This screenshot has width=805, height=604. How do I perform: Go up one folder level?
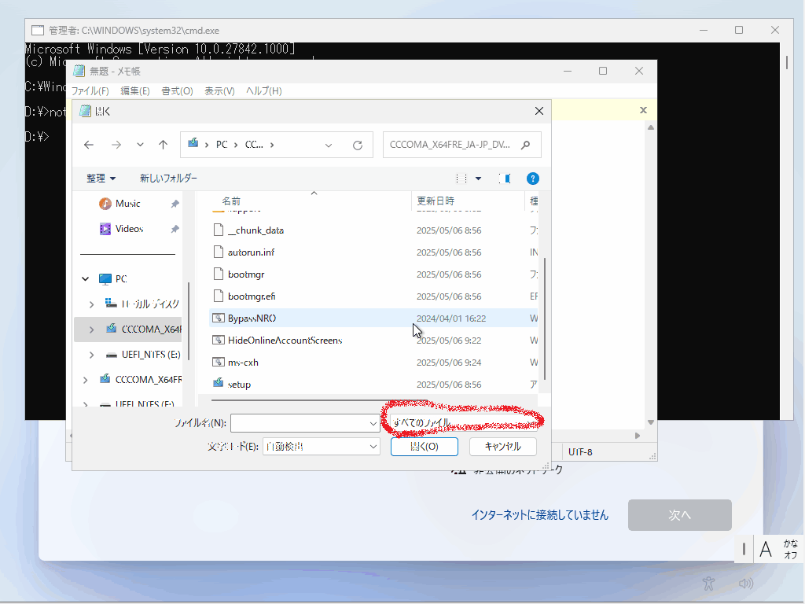coord(164,145)
